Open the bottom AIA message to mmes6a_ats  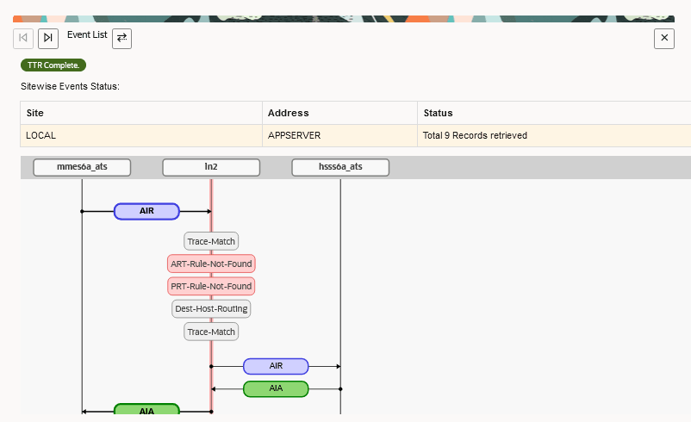[146, 410]
